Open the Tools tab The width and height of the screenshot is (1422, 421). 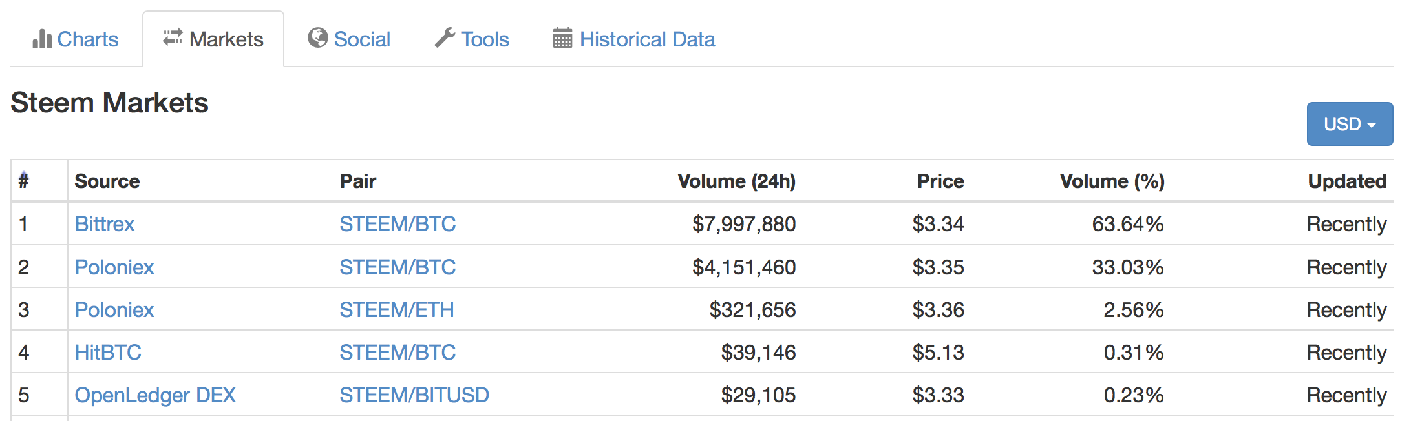point(472,39)
